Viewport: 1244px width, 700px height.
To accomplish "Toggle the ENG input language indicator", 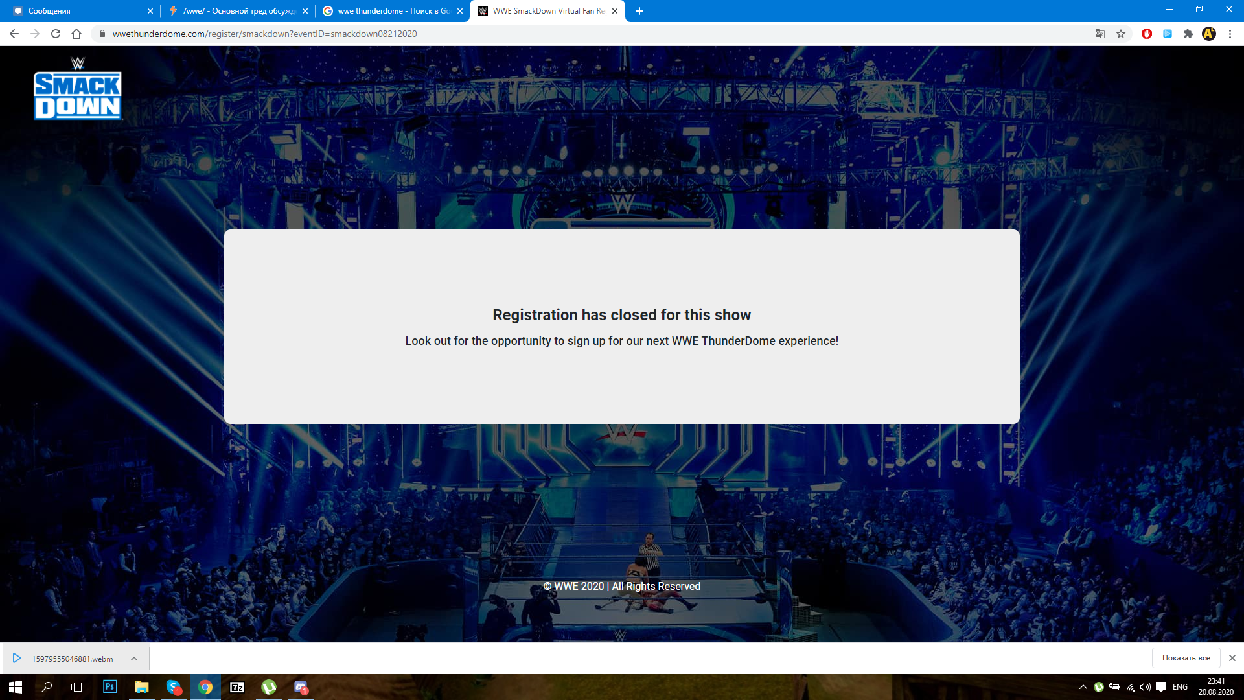I will coord(1180,687).
